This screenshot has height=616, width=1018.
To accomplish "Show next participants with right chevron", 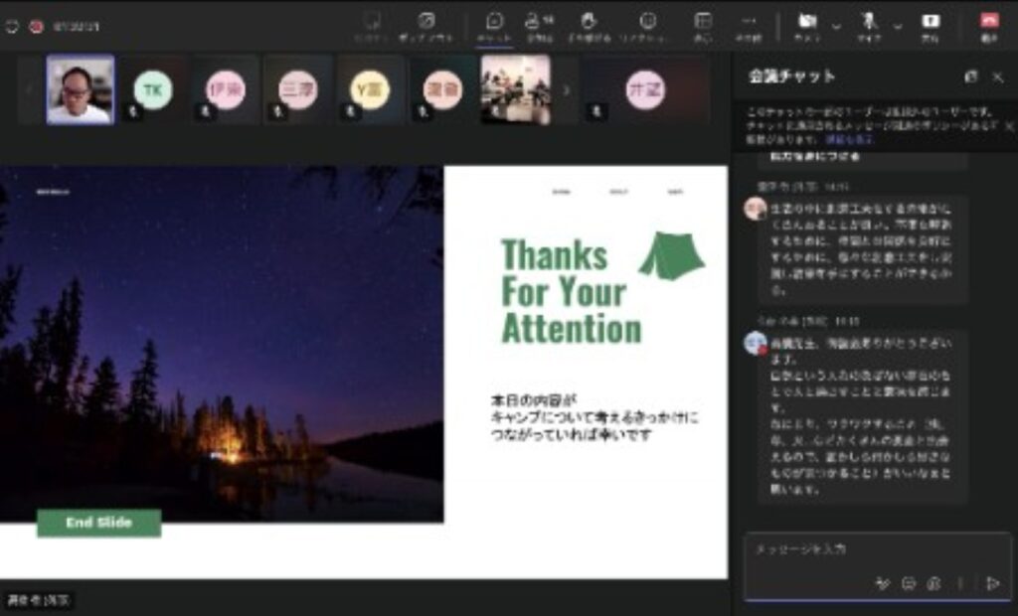I will [x=567, y=89].
